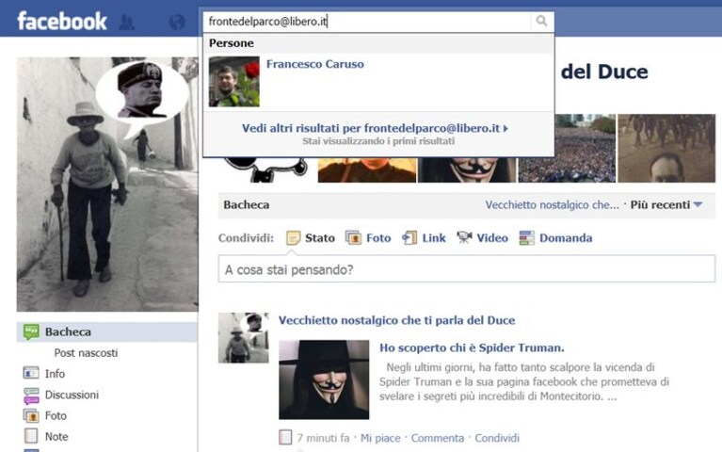This screenshot has width=722, height=452.
Task: Open the Info sidebar item
Action: tap(55, 374)
